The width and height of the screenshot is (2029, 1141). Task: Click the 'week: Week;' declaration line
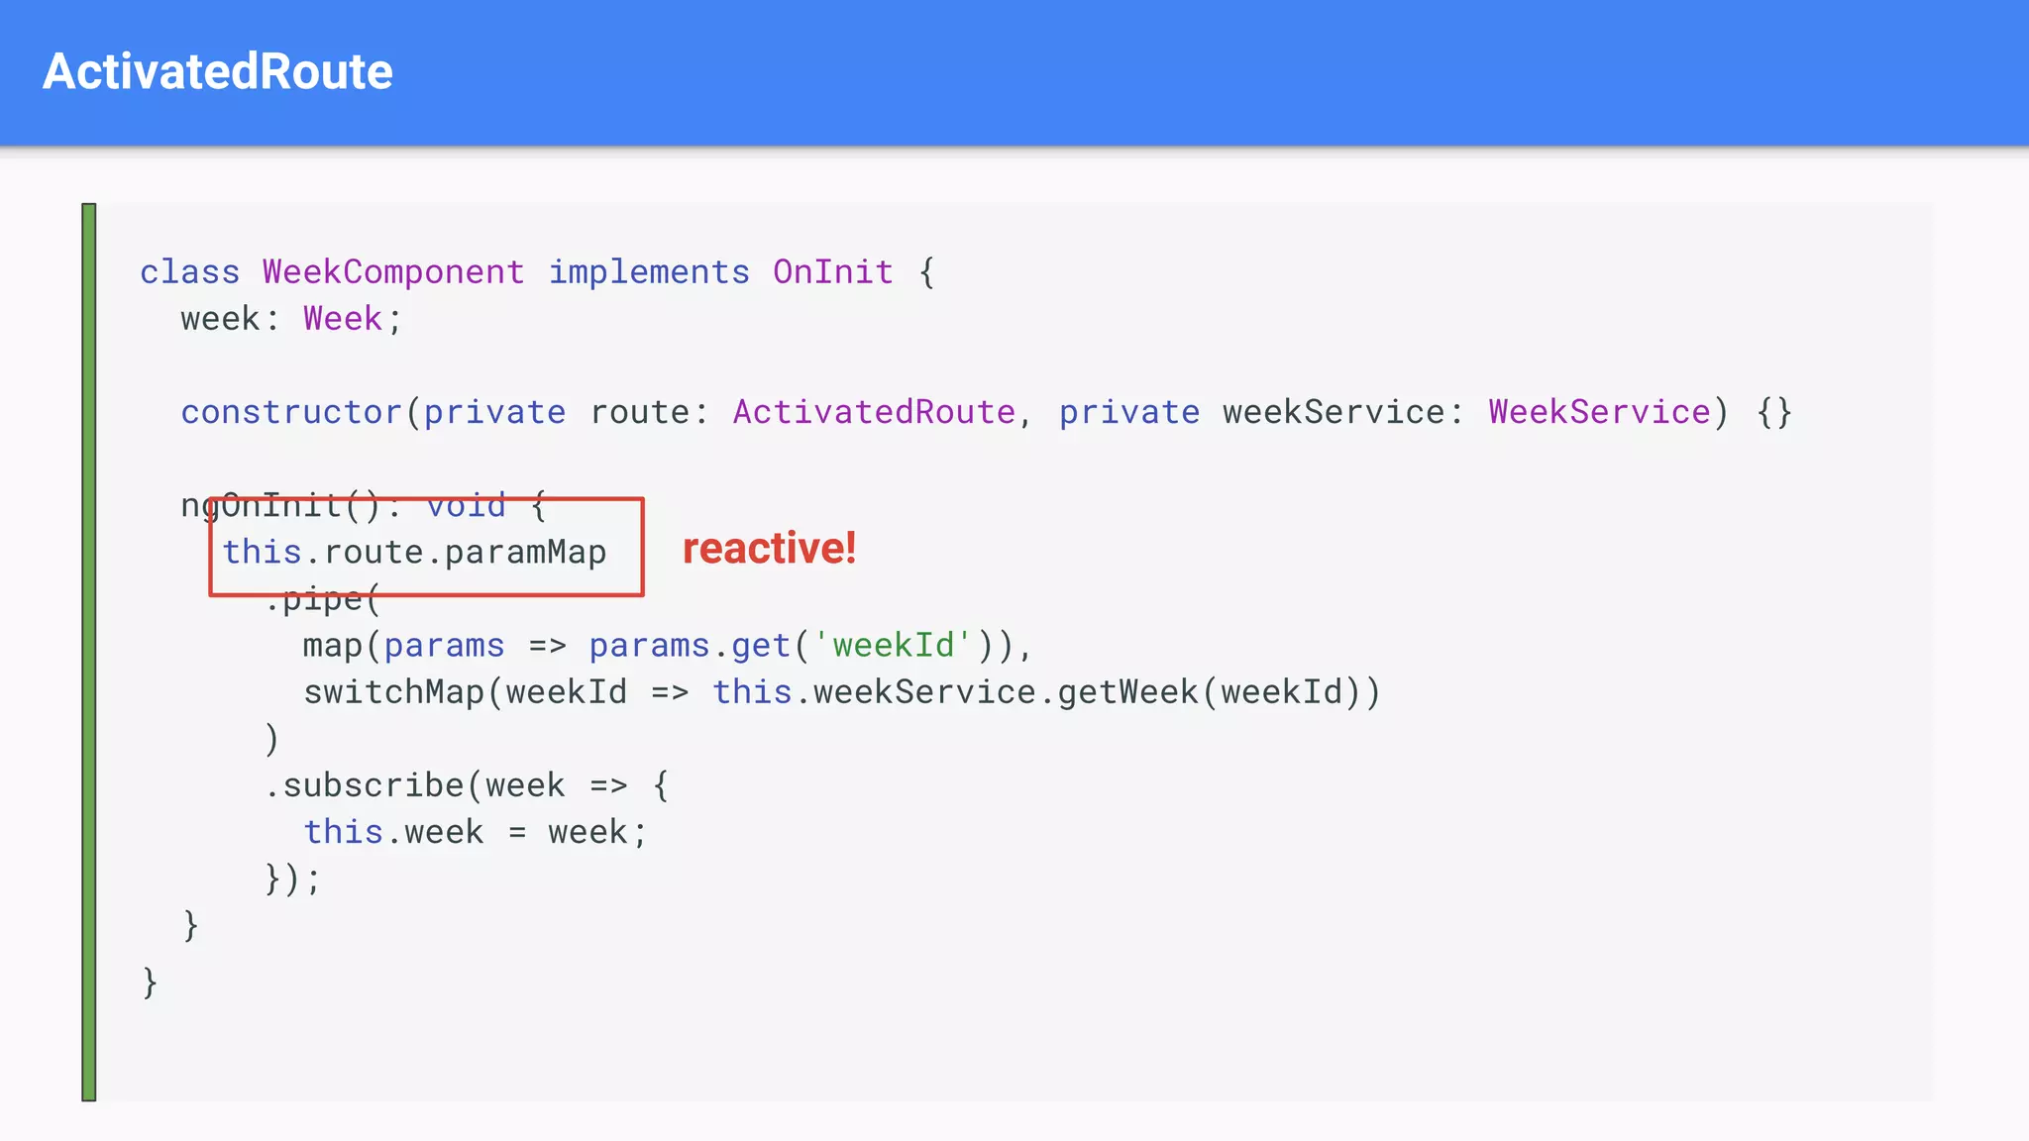coord(292,319)
